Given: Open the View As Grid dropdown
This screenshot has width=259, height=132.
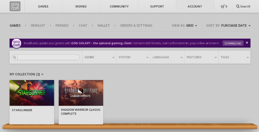Looking at the screenshot, I should point(184,25).
